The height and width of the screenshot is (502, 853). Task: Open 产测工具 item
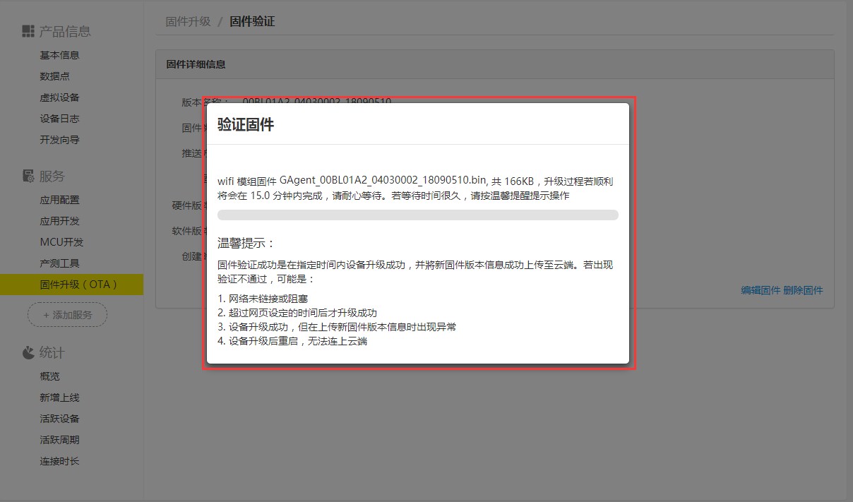point(59,263)
